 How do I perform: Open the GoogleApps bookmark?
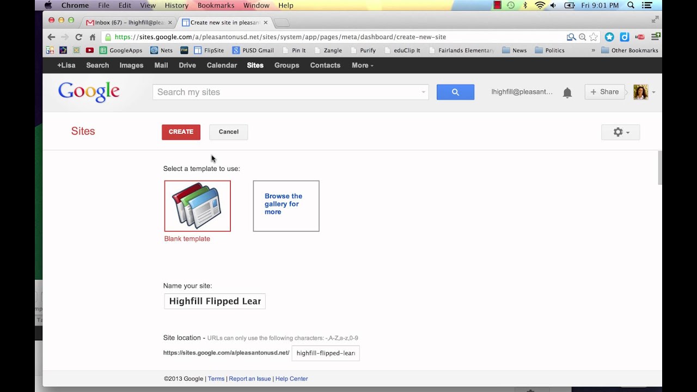point(121,50)
